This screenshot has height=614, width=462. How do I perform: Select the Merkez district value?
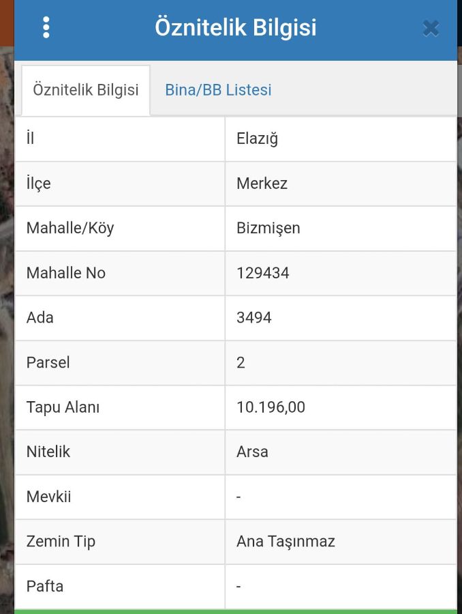click(x=262, y=184)
